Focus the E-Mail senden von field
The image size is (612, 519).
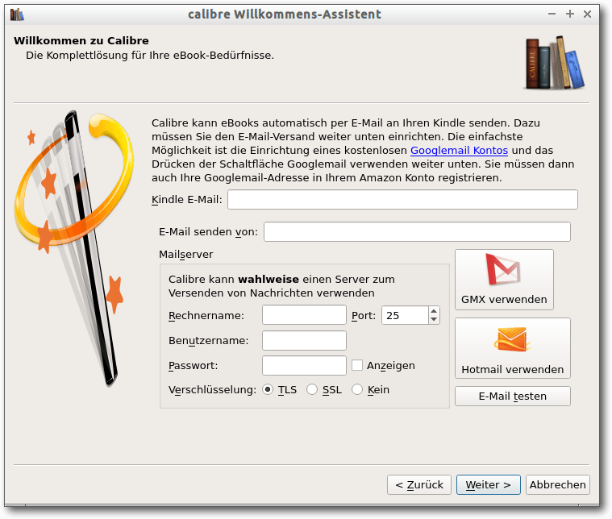(417, 232)
